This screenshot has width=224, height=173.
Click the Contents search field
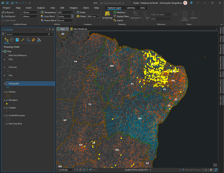(x=26, y=34)
